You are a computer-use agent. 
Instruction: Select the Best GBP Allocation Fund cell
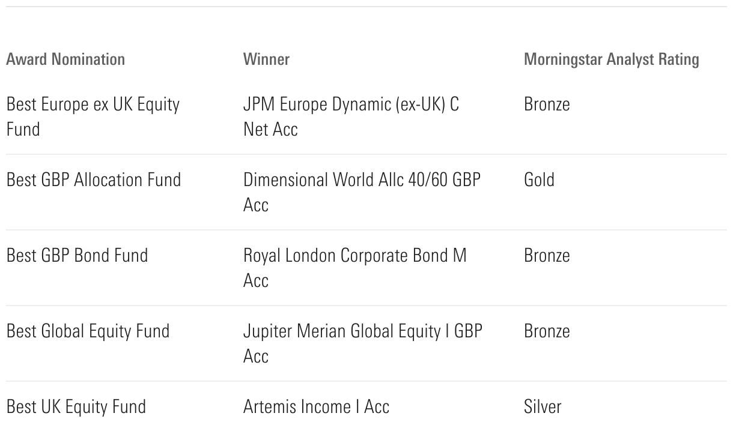93,179
